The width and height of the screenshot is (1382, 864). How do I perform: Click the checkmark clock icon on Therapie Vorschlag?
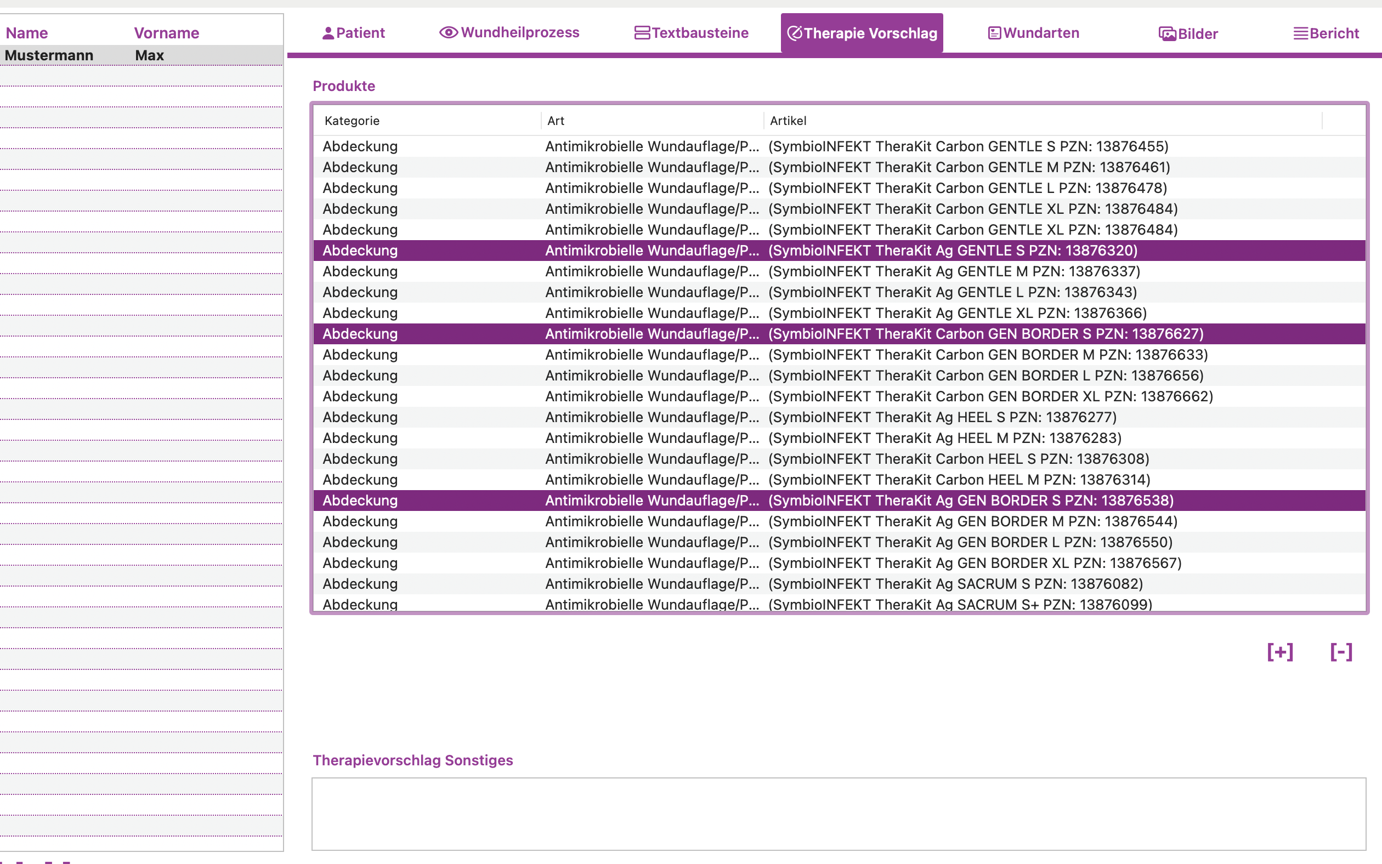[795, 33]
